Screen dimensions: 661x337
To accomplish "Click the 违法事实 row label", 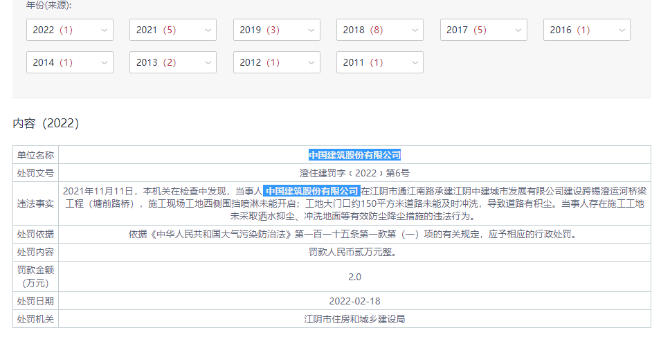I will coord(35,204).
